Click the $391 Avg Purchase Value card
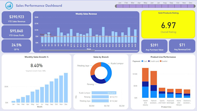 (154, 46)
